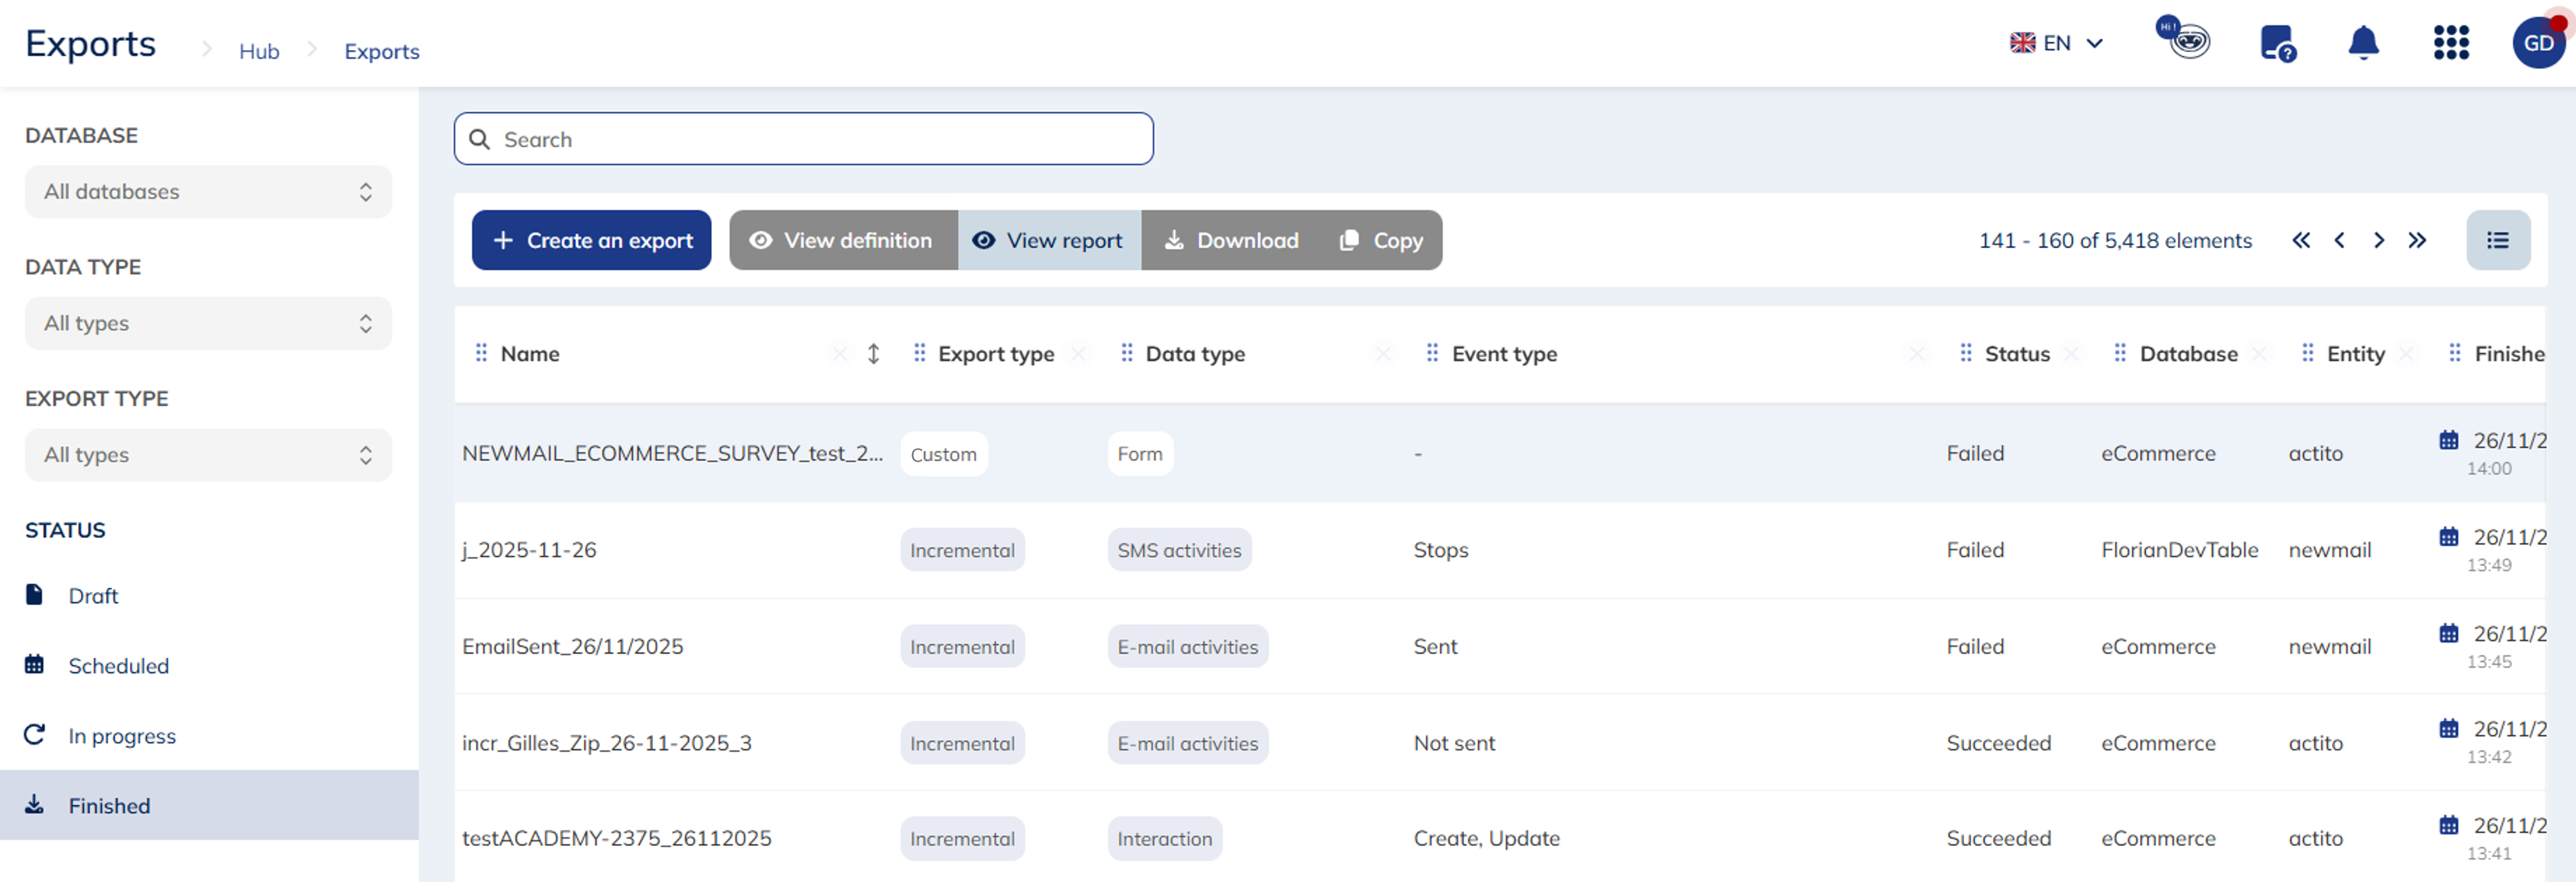The image size is (2576, 882).
Task: Go to the next results page
Action: (2378, 240)
